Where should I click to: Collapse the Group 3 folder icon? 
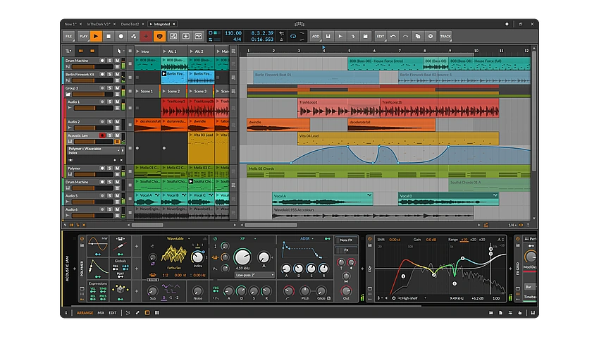pyautogui.click(x=68, y=94)
